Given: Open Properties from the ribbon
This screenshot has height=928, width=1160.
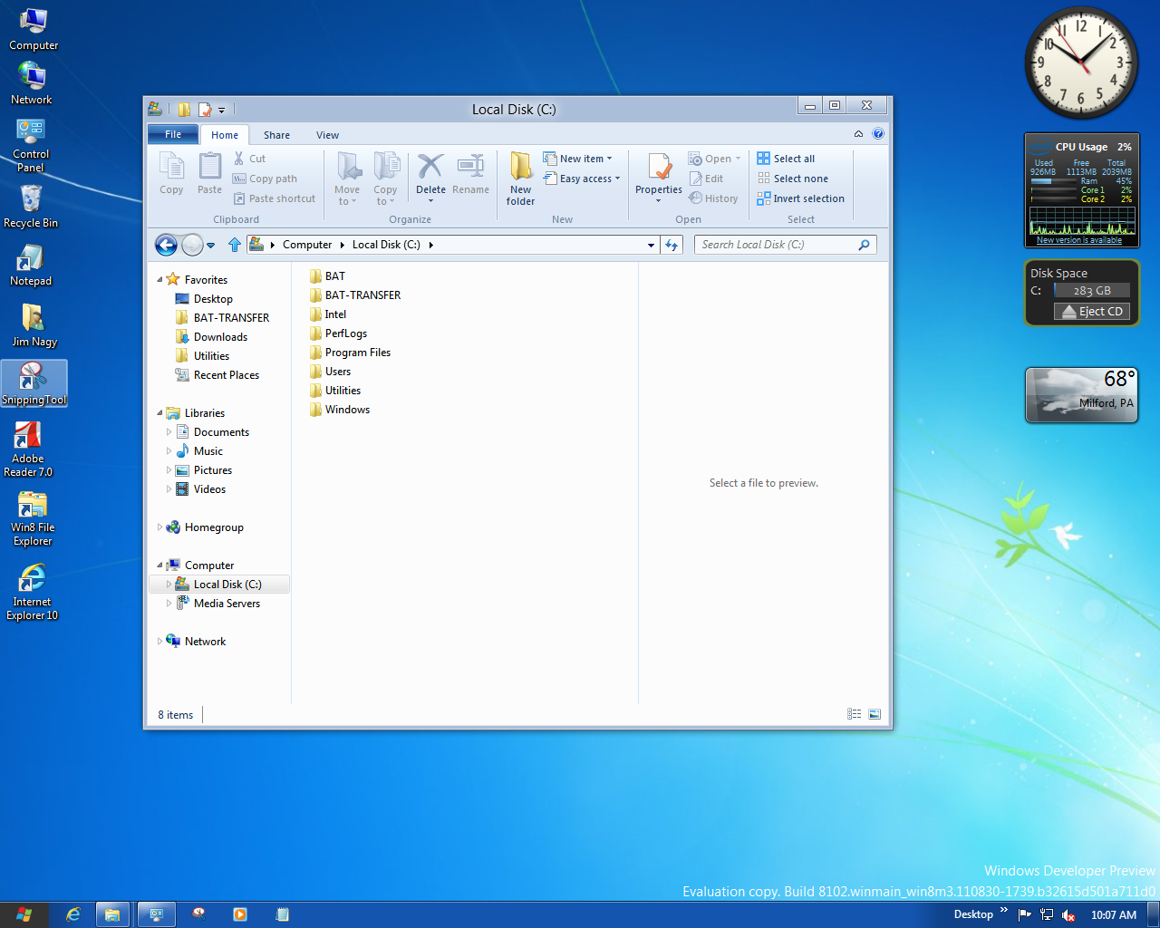Looking at the screenshot, I should pyautogui.click(x=659, y=177).
